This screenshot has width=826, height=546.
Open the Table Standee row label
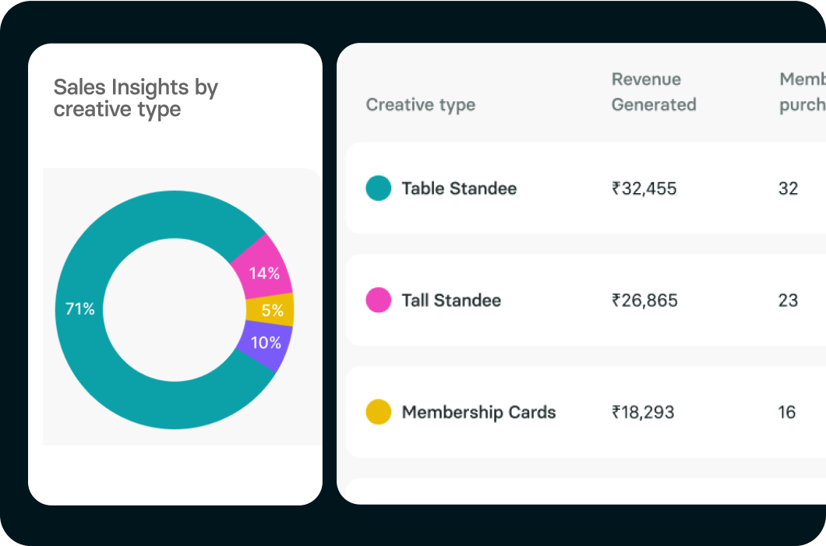(459, 188)
